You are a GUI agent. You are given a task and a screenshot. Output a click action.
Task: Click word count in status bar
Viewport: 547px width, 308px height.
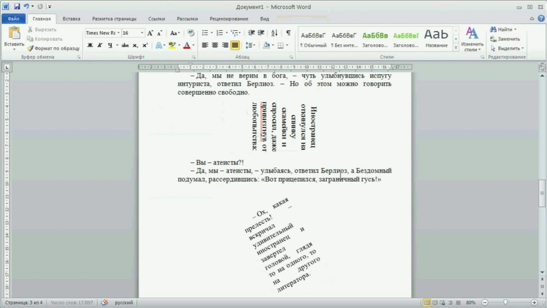click(x=72, y=302)
